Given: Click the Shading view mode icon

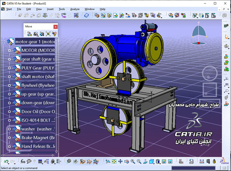Looking at the screenshot, I should tap(157, 161).
